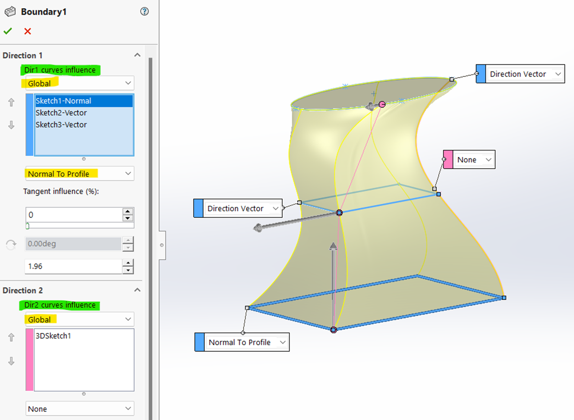This screenshot has height=420, width=574.
Task: Accept the Boundary1 feature with the green checkmark
Action: click(8, 31)
